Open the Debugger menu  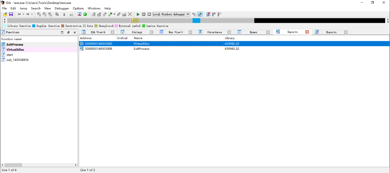[62, 8]
